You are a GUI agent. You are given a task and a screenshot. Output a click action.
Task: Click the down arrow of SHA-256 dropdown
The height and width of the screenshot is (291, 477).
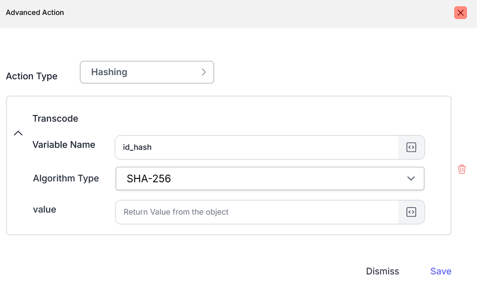(x=411, y=179)
